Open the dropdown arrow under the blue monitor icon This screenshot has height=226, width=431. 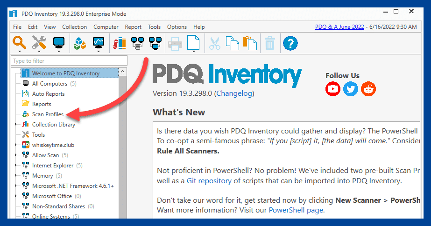click(58, 51)
